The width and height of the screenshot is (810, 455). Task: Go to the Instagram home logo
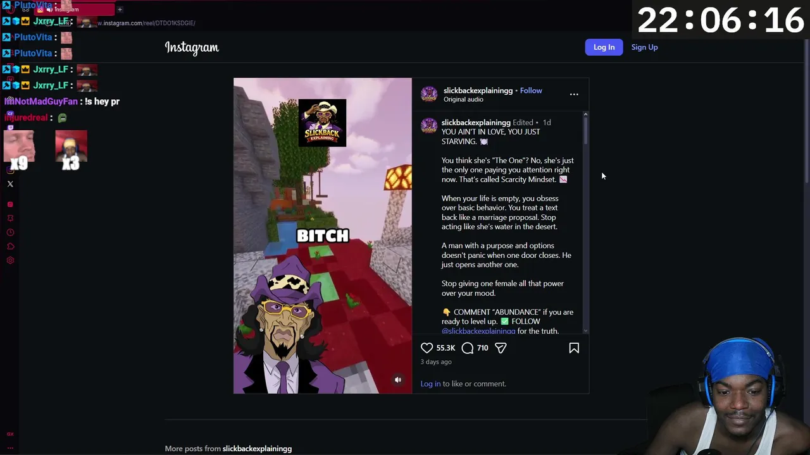192,48
